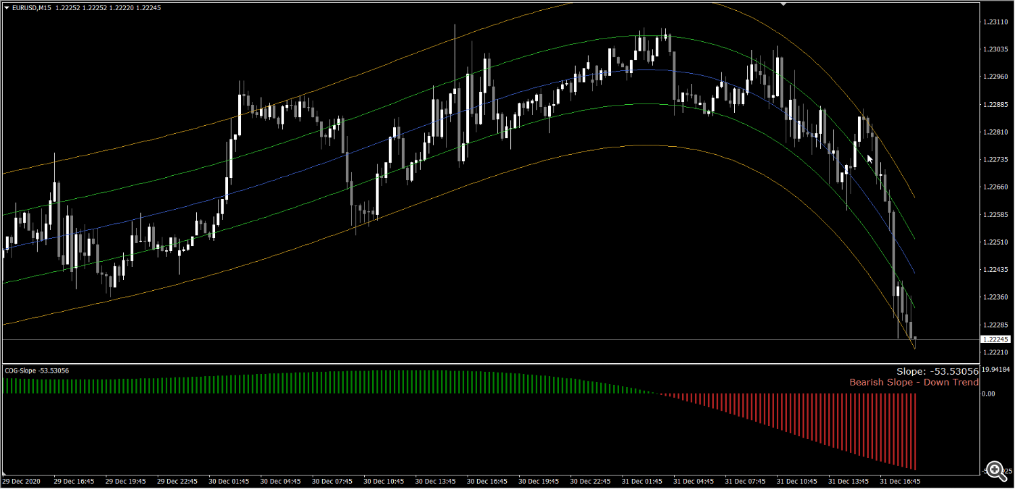Click the 0.00 indicator scale value

989,394
